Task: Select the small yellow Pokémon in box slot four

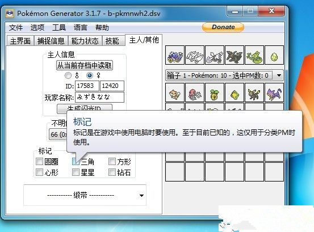Action: [x=235, y=92]
